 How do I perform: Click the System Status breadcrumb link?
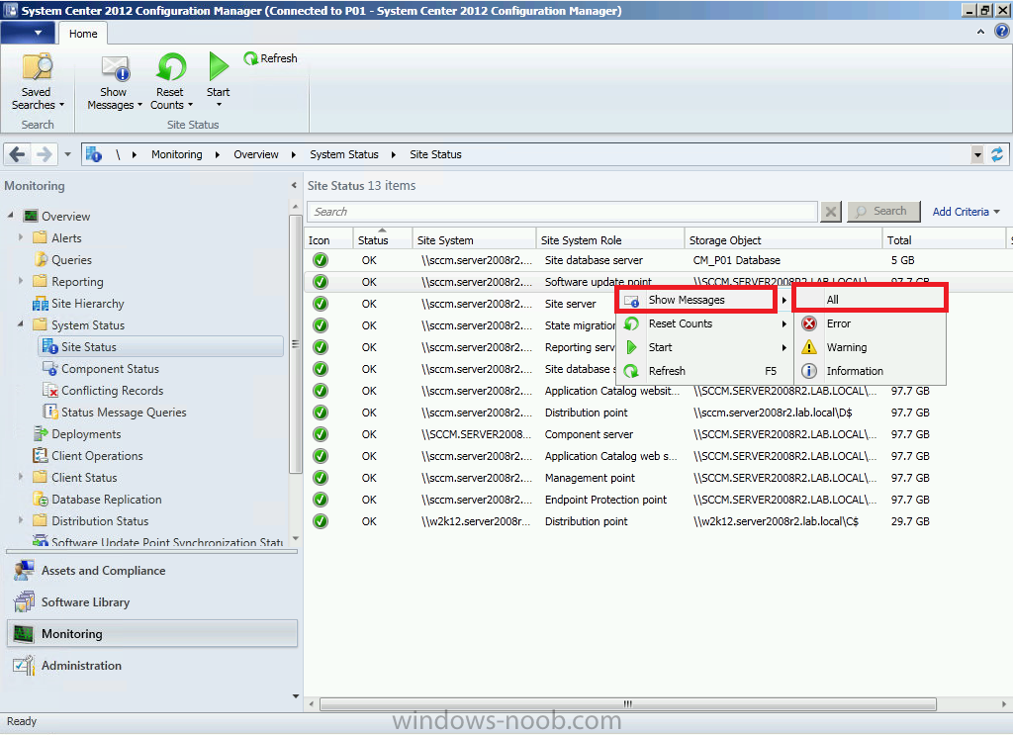(x=343, y=154)
